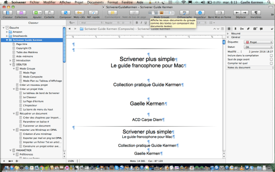The width and height of the screenshot is (275, 172).
Task: Collapse the DÉBUTER group in binder
Action: pyautogui.click(x=11, y=64)
